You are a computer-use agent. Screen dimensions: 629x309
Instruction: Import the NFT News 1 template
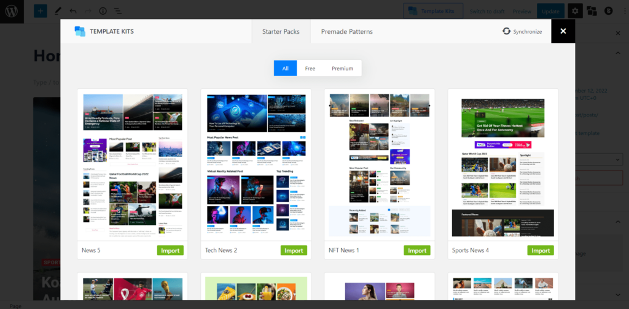tap(417, 251)
